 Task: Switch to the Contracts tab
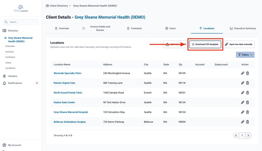pyautogui.click(x=135, y=28)
